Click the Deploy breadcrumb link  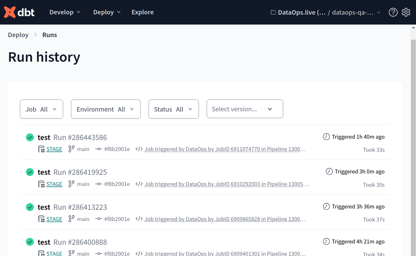coord(18,35)
